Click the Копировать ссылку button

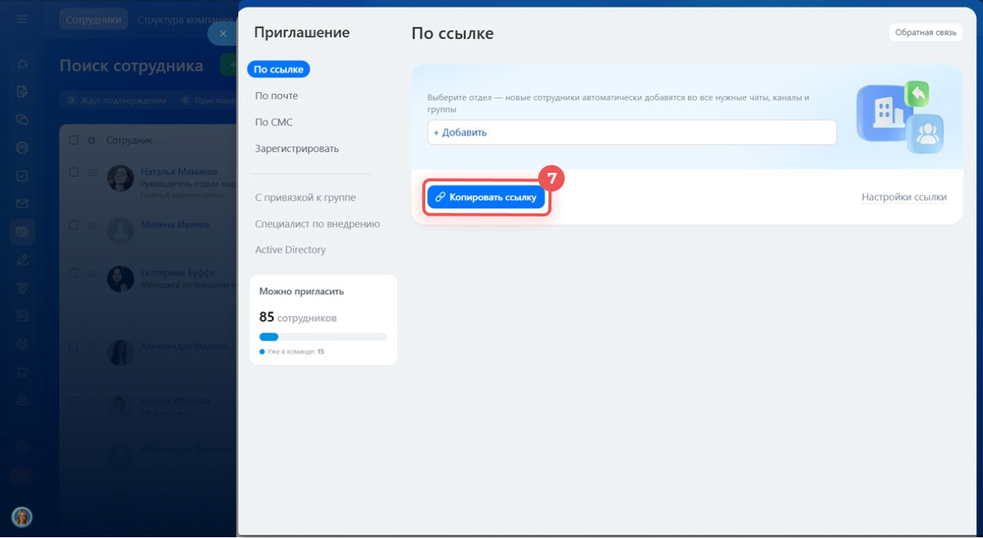pyautogui.click(x=485, y=198)
